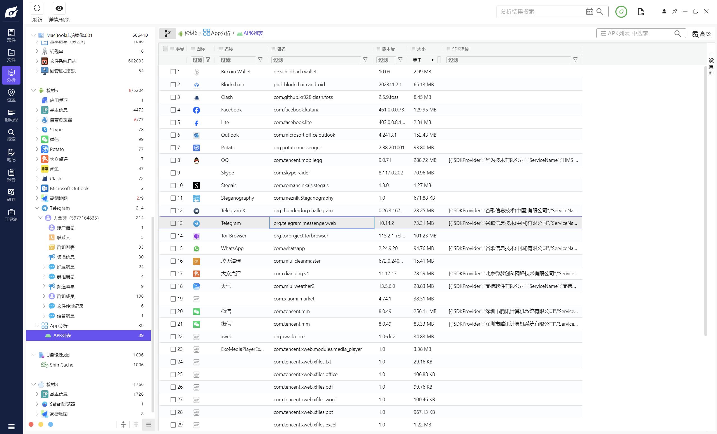This screenshot has width=717, height=434.
Task: Collapse the Telegram tree node
Action: tap(37, 208)
